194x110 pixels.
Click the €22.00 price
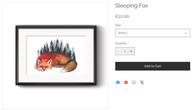(x=122, y=16)
